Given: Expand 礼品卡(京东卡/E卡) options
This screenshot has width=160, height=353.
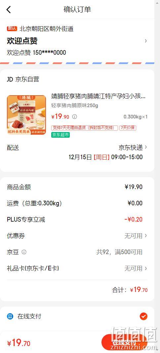Looking at the screenshot, I should [x=77, y=268].
